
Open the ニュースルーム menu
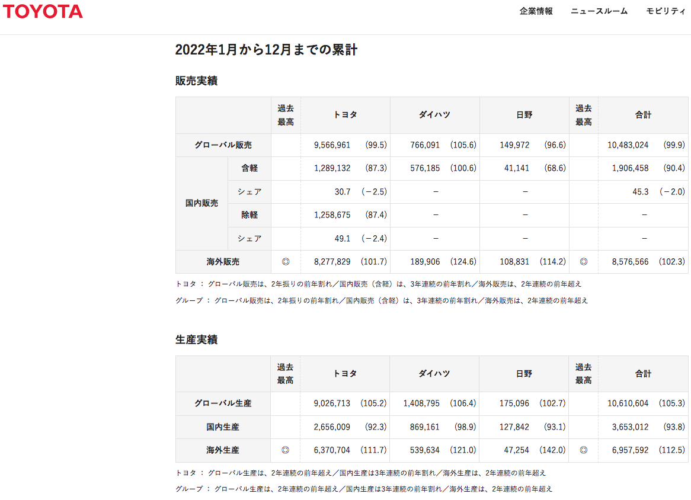click(x=599, y=11)
